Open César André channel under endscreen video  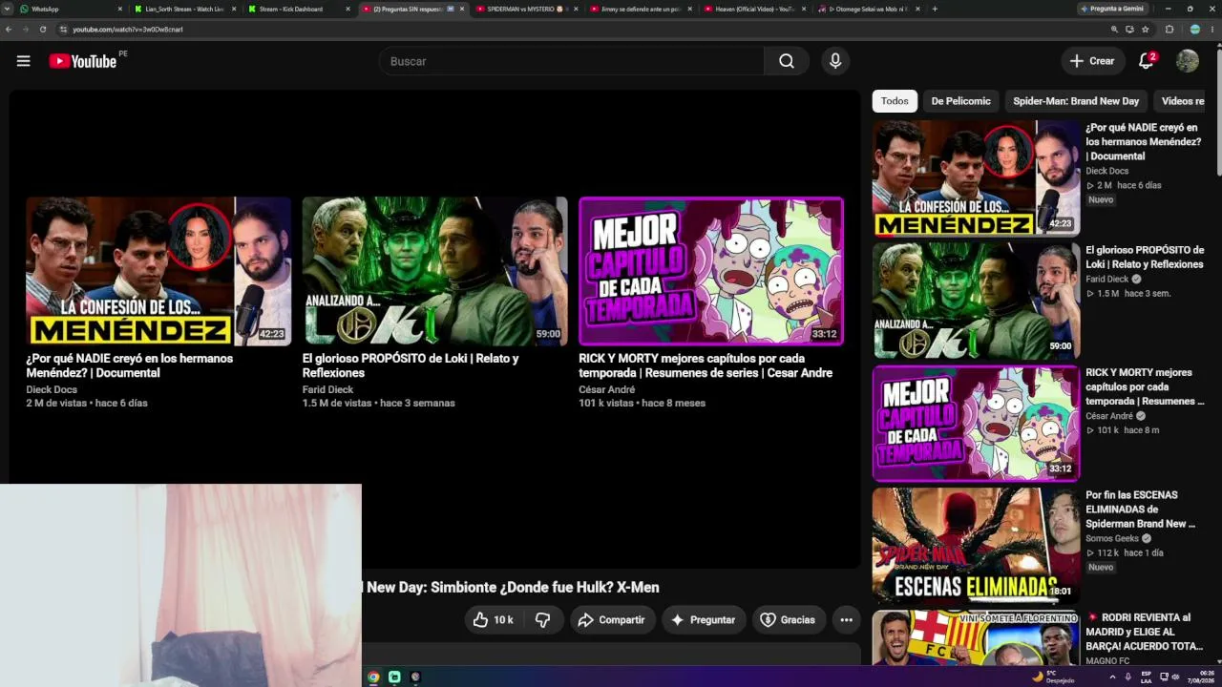coord(606,389)
